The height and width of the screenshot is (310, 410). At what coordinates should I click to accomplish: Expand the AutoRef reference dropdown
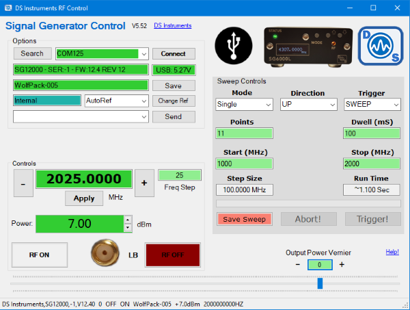tap(143, 101)
